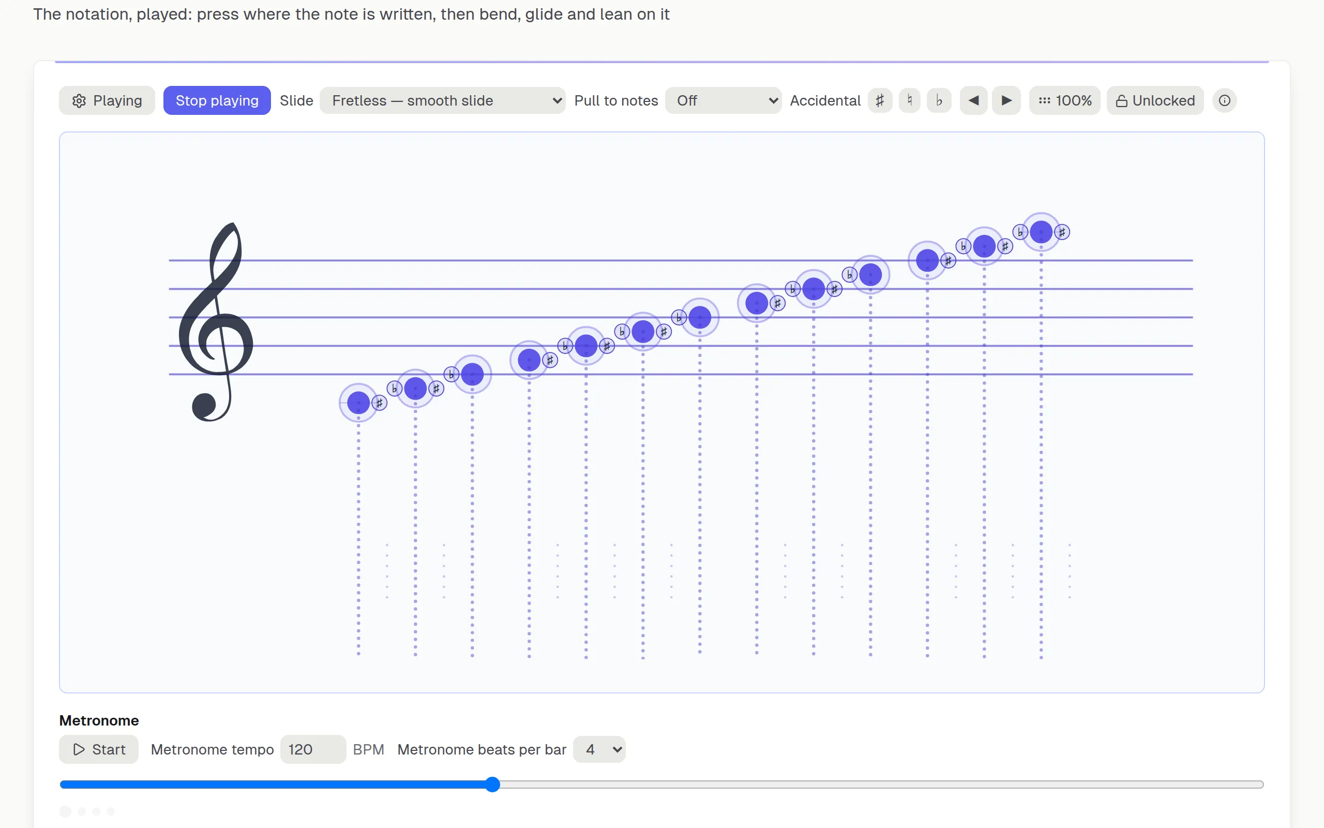Start the metronome
This screenshot has width=1324, height=828.
tap(98, 749)
